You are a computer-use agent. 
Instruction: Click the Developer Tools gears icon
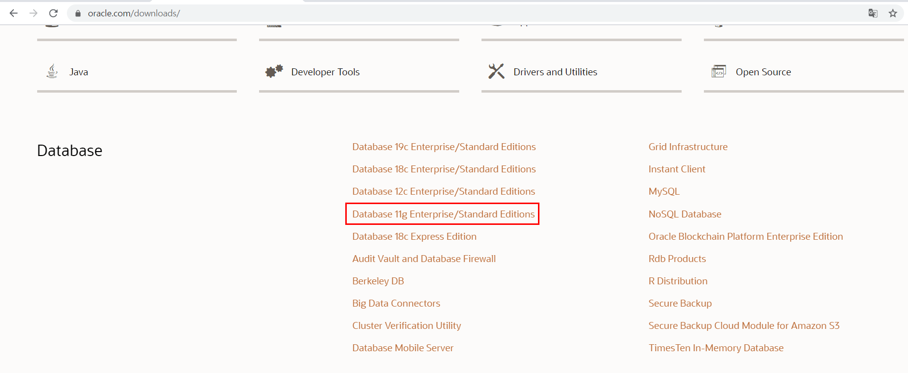[274, 71]
